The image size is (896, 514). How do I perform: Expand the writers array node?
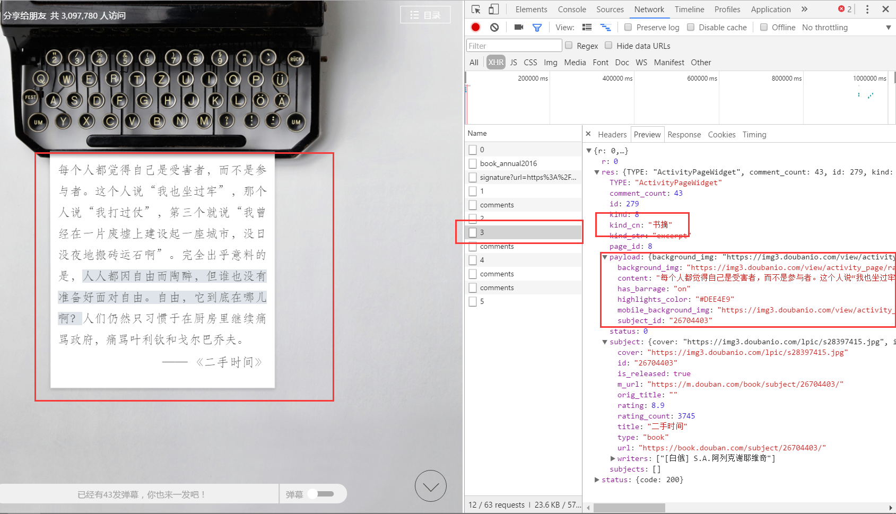[613, 458]
